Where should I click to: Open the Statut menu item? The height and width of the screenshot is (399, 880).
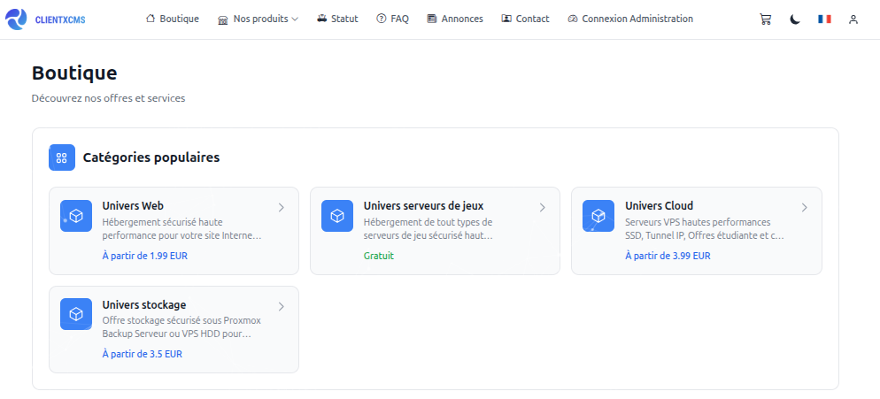337,19
